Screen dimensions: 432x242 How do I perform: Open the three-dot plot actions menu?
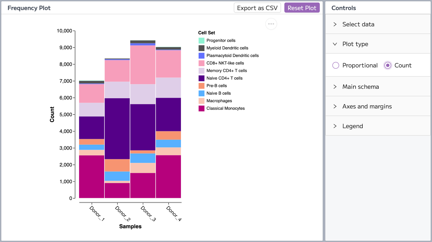(x=271, y=24)
